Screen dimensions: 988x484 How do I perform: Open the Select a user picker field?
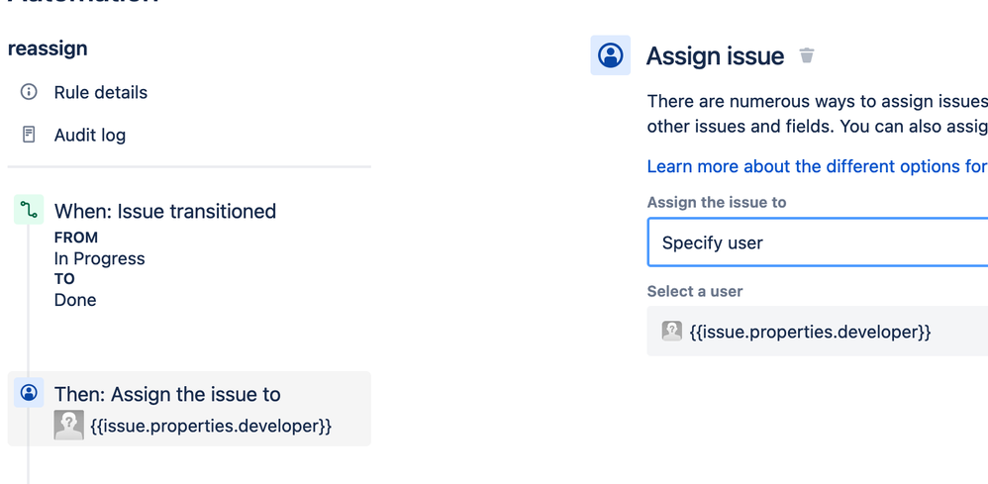pyautogui.click(x=818, y=331)
